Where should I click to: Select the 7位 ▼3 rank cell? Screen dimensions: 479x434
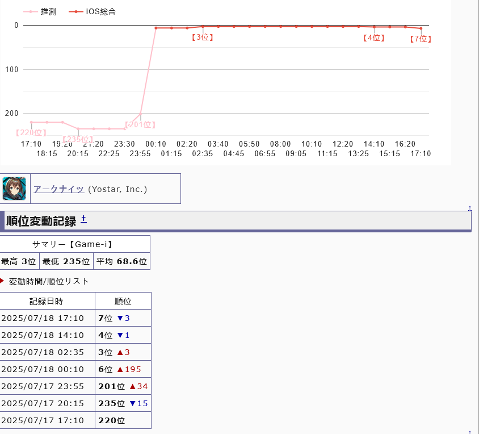123,318
